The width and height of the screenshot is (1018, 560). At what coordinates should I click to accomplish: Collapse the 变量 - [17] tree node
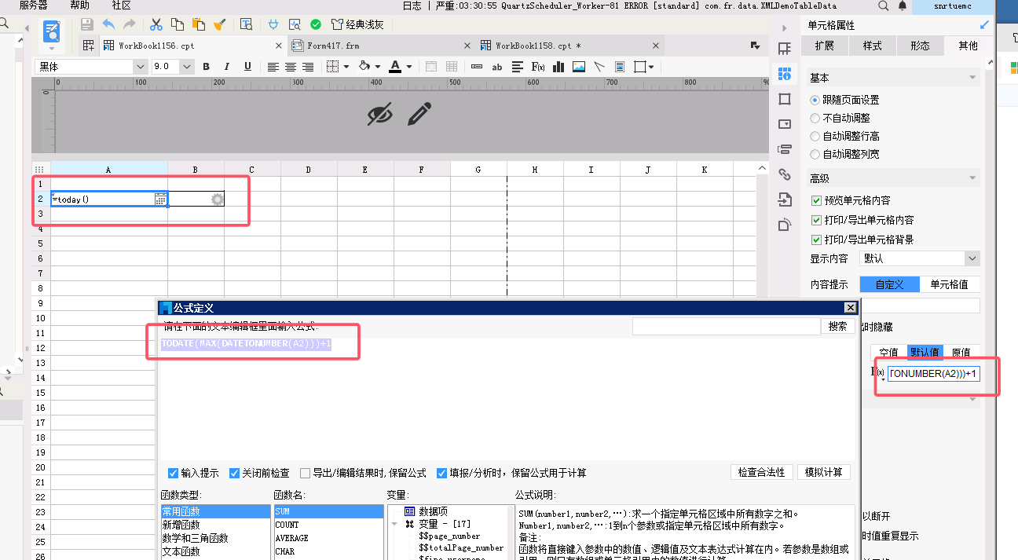point(395,523)
